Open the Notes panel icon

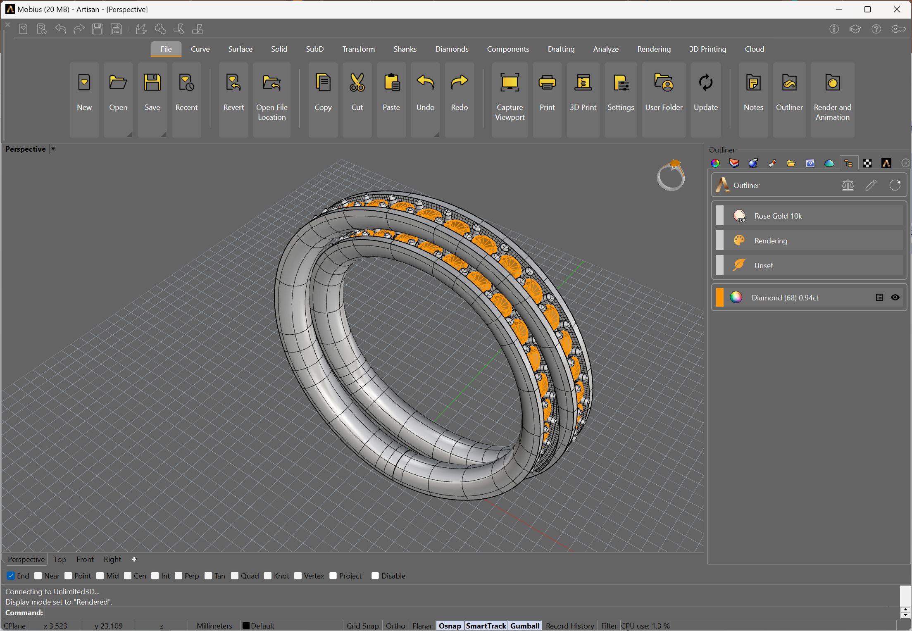click(x=753, y=83)
